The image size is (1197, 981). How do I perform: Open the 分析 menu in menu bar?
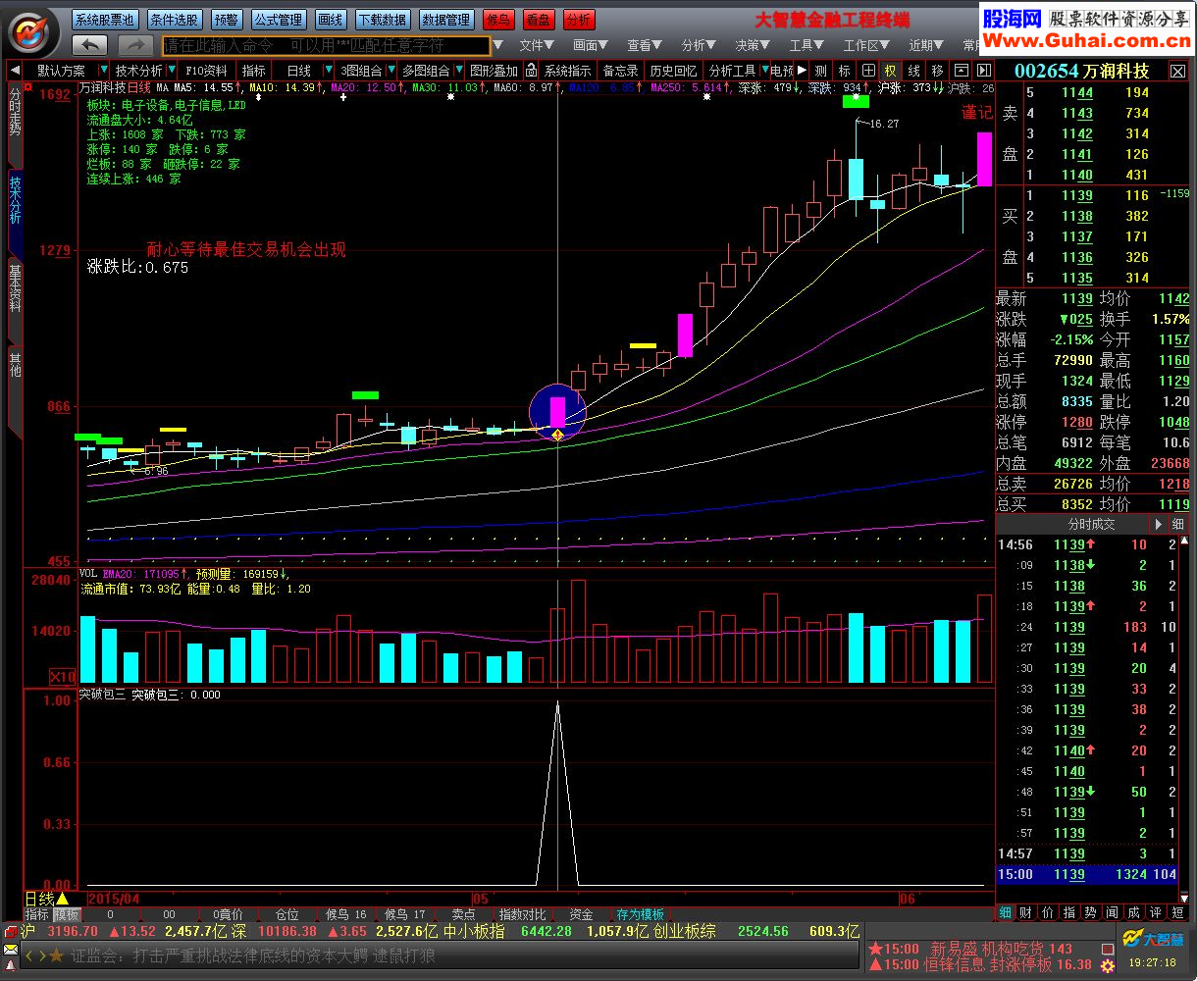699,45
